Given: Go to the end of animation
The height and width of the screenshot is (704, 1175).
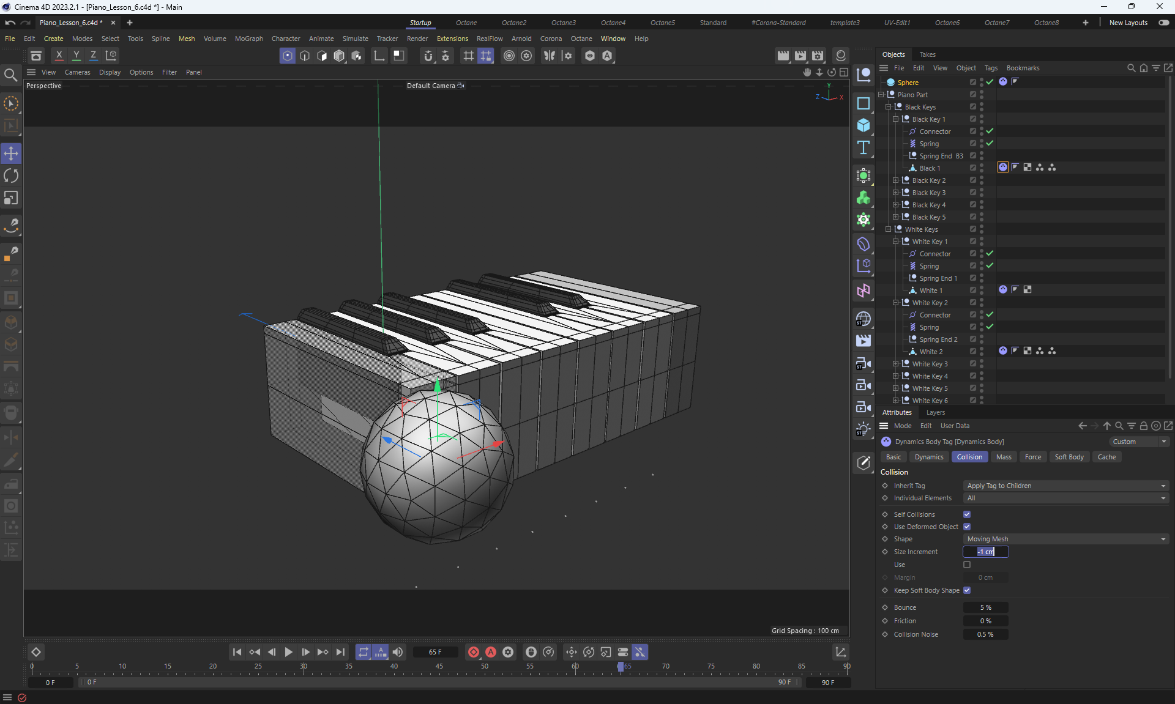Looking at the screenshot, I should tap(341, 652).
